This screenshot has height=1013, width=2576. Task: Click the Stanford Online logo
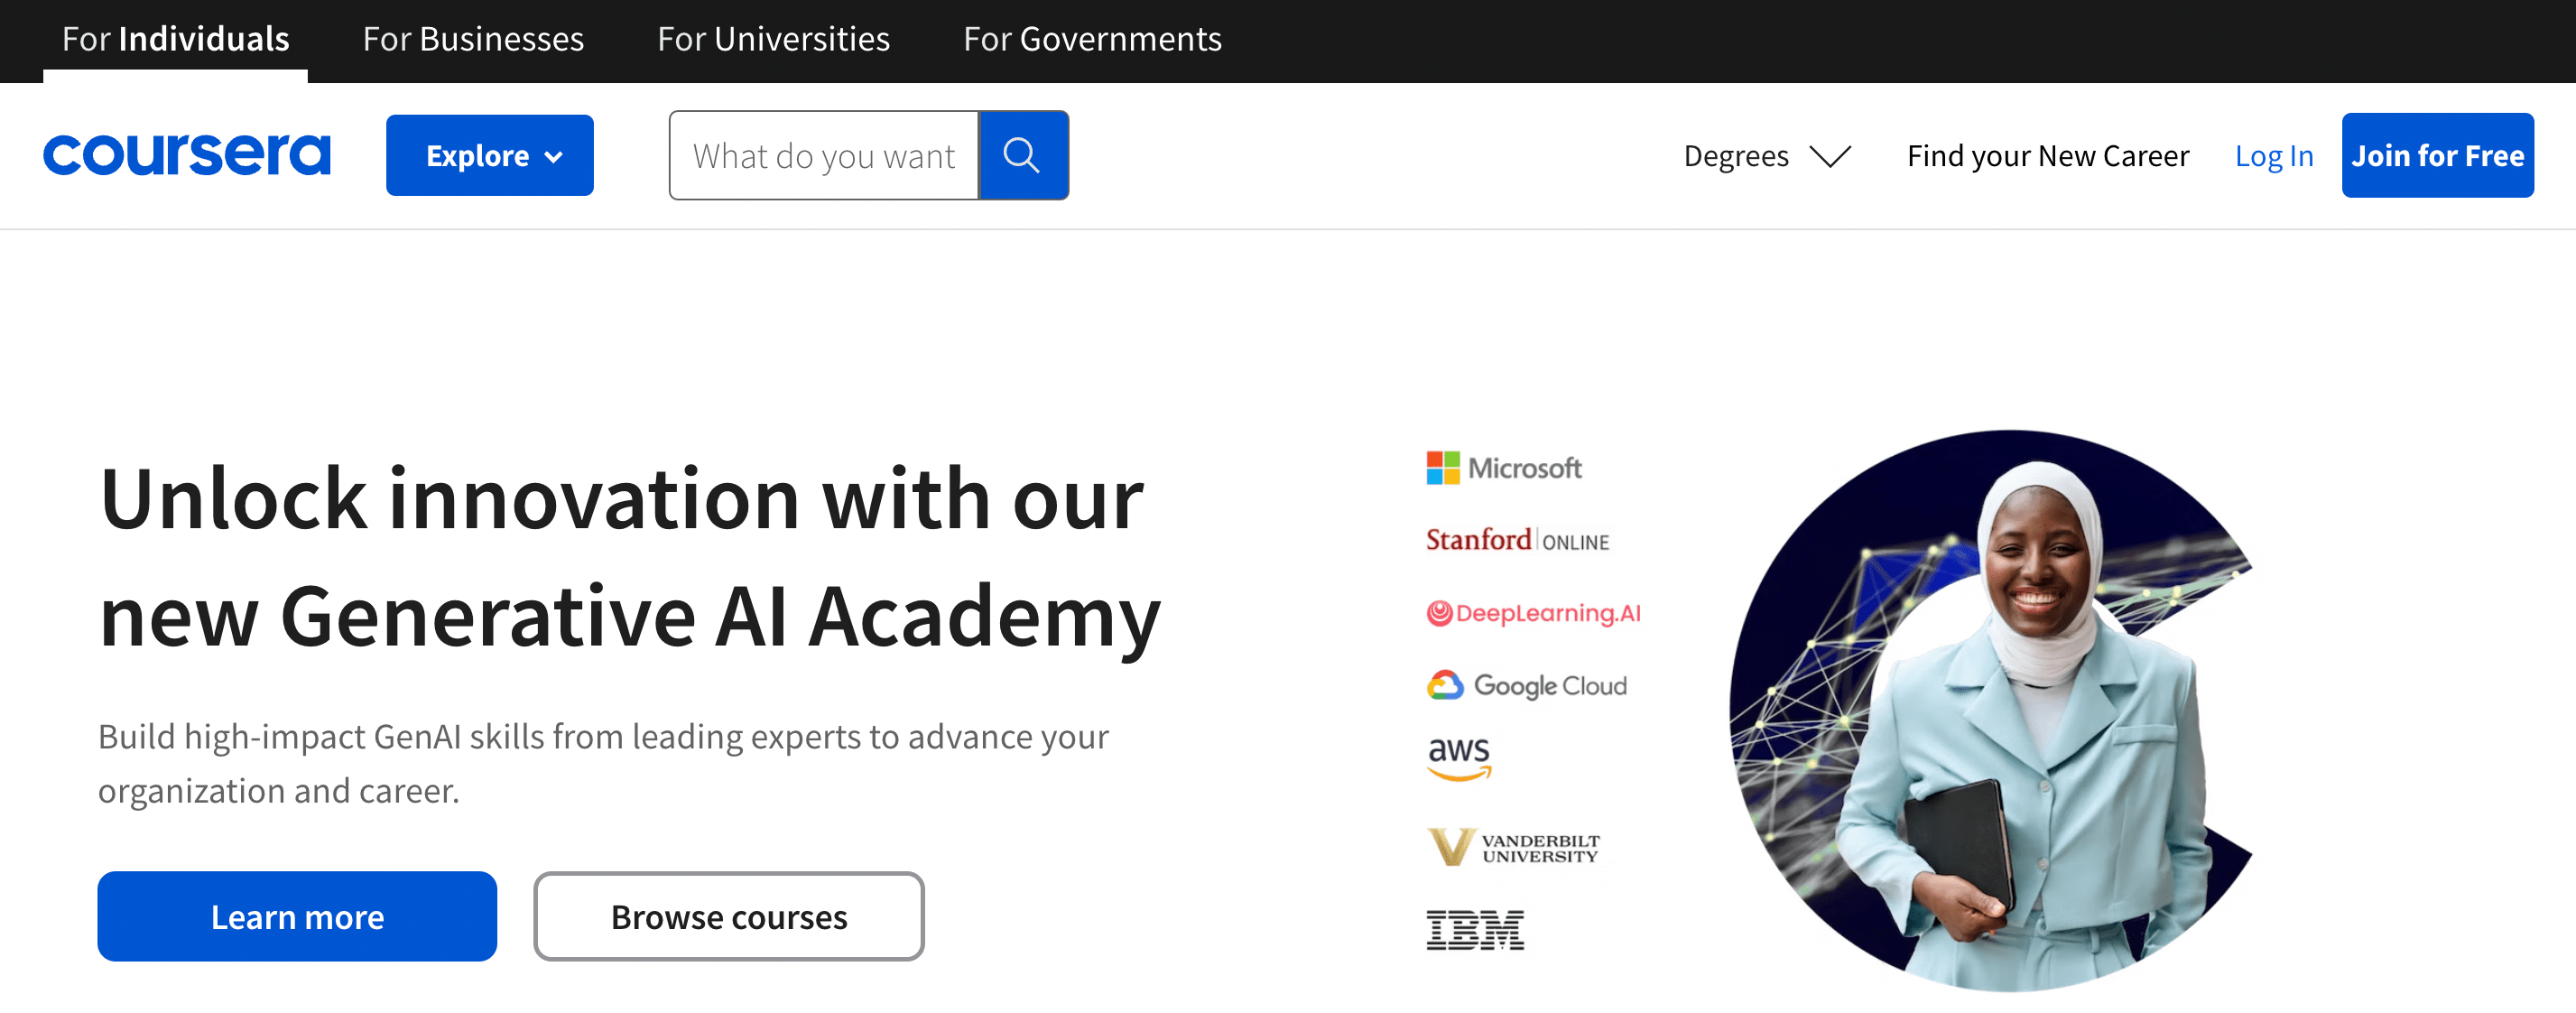1517,540
